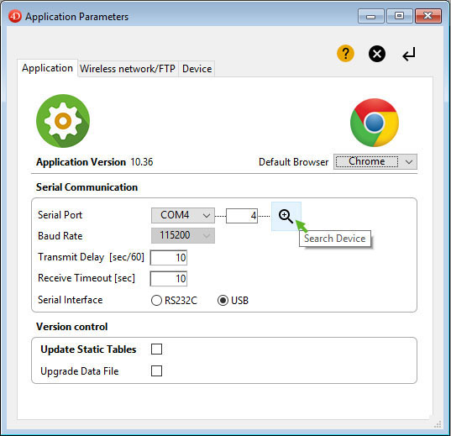Expand the COM4 serial port dropdown
451x436 pixels.
click(x=183, y=215)
